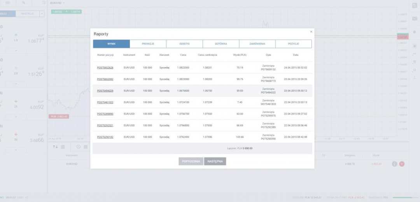This screenshot has height=202, width=420.
Task: Open the envelope messages icon in right sidebar
Action: click(414, 18)
